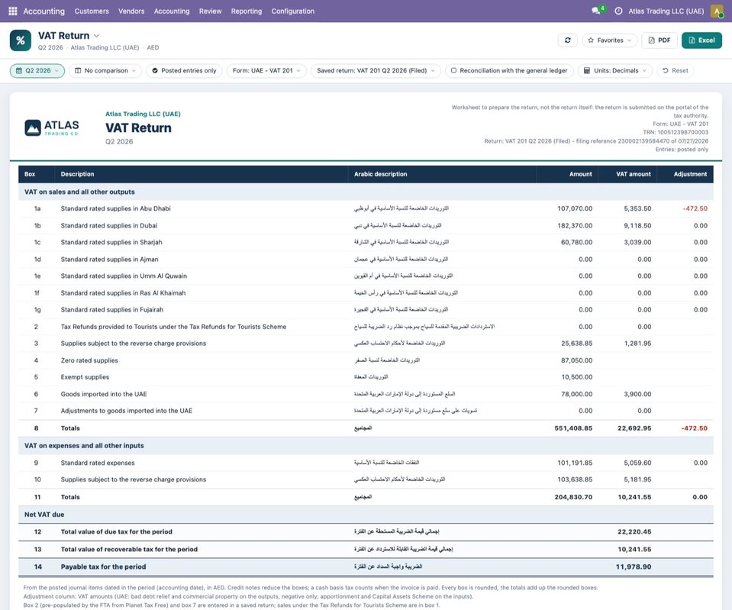Open the Review menu

pos(210,11)
